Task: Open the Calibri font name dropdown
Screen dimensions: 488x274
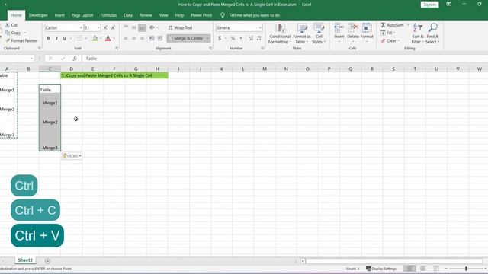Action: 81,27
